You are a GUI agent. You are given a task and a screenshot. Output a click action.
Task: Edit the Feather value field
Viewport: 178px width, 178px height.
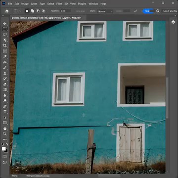click(x=66, y=11)
